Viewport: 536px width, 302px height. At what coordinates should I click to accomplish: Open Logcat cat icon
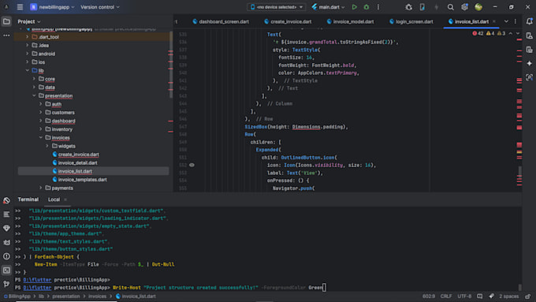pos(6,242)
